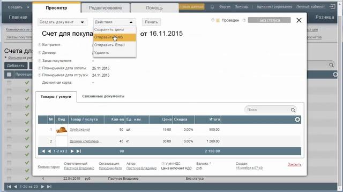Toggle the Проведен status indicator
The image size is (343, 192).
pyautogui.click(x=218, y=20)
